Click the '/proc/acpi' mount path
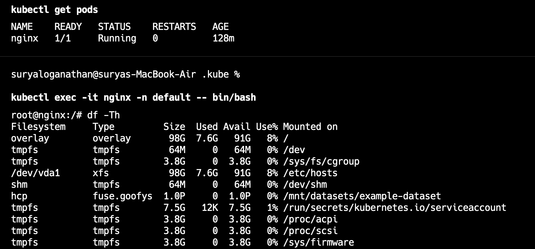This screenshot has height=249, width=535. (310, 219)
